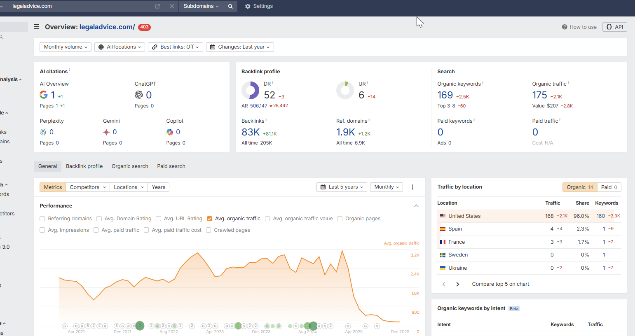Click the green marker on chart timeline
635x336 pixels.
(x=140, y=326)
